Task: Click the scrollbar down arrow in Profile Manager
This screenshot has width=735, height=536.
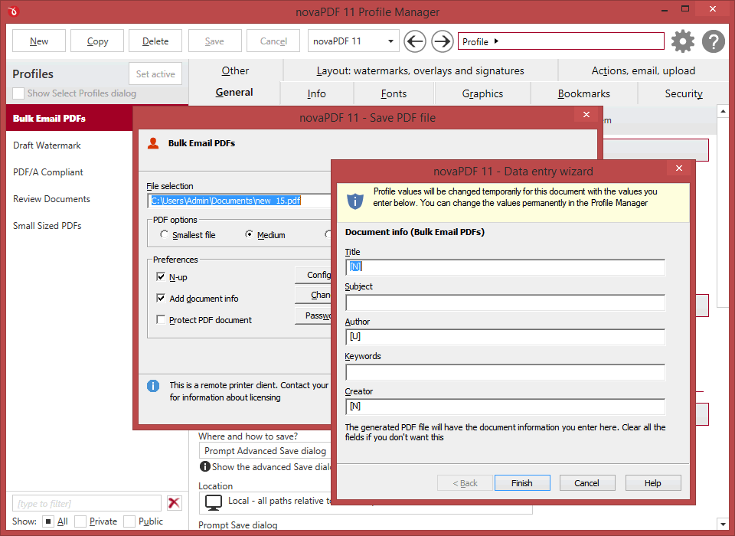Action: pos(722,523)
